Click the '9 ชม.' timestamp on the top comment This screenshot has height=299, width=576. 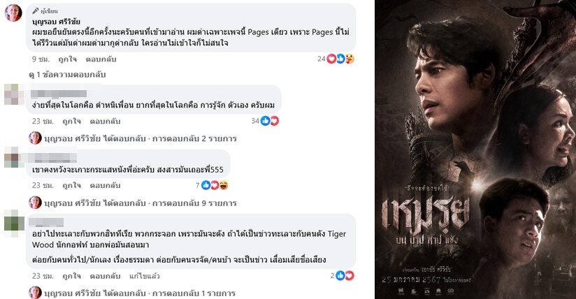(x=41, y=59)
